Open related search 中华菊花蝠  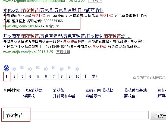tap(33, 90)
